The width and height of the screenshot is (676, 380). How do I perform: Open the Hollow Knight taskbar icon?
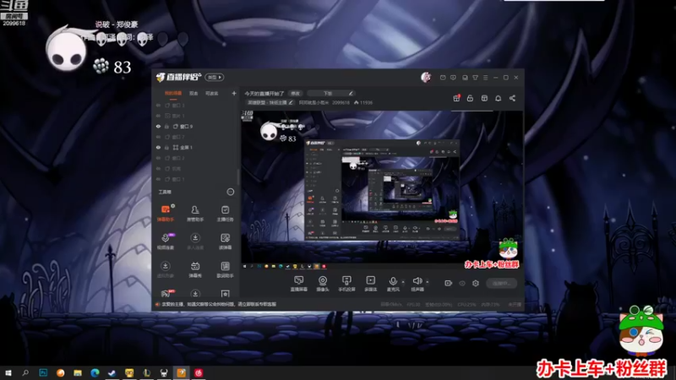point(164,372)
